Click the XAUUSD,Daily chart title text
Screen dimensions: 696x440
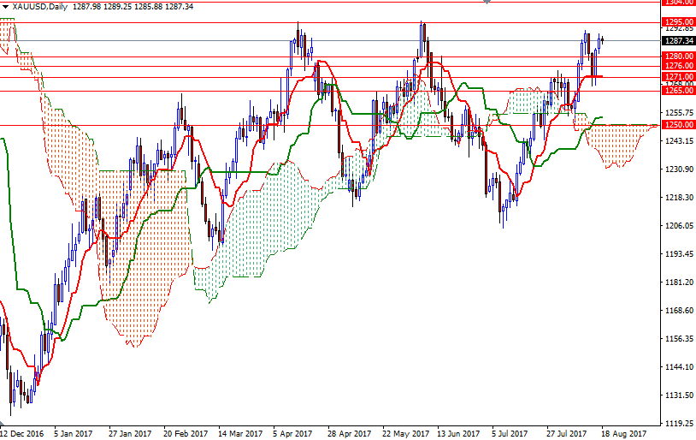coord(43,6)
